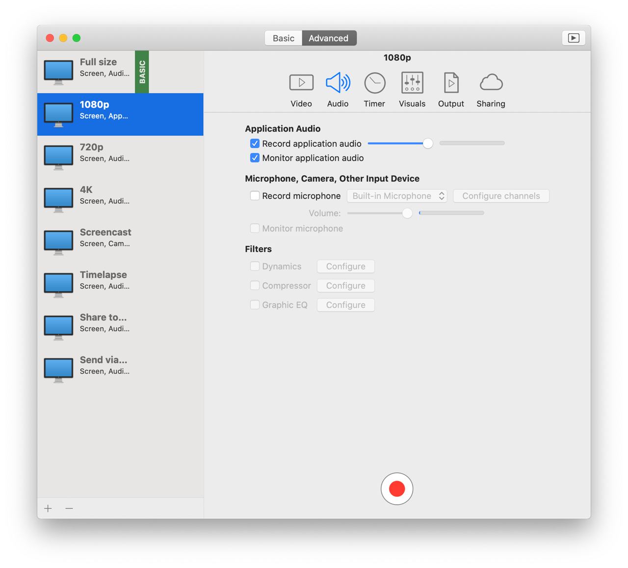Image resolution: width=628 pixels, height=568 pixels.
Task: Select the Send via... preset monitor icon
Action: click(58, 370)
